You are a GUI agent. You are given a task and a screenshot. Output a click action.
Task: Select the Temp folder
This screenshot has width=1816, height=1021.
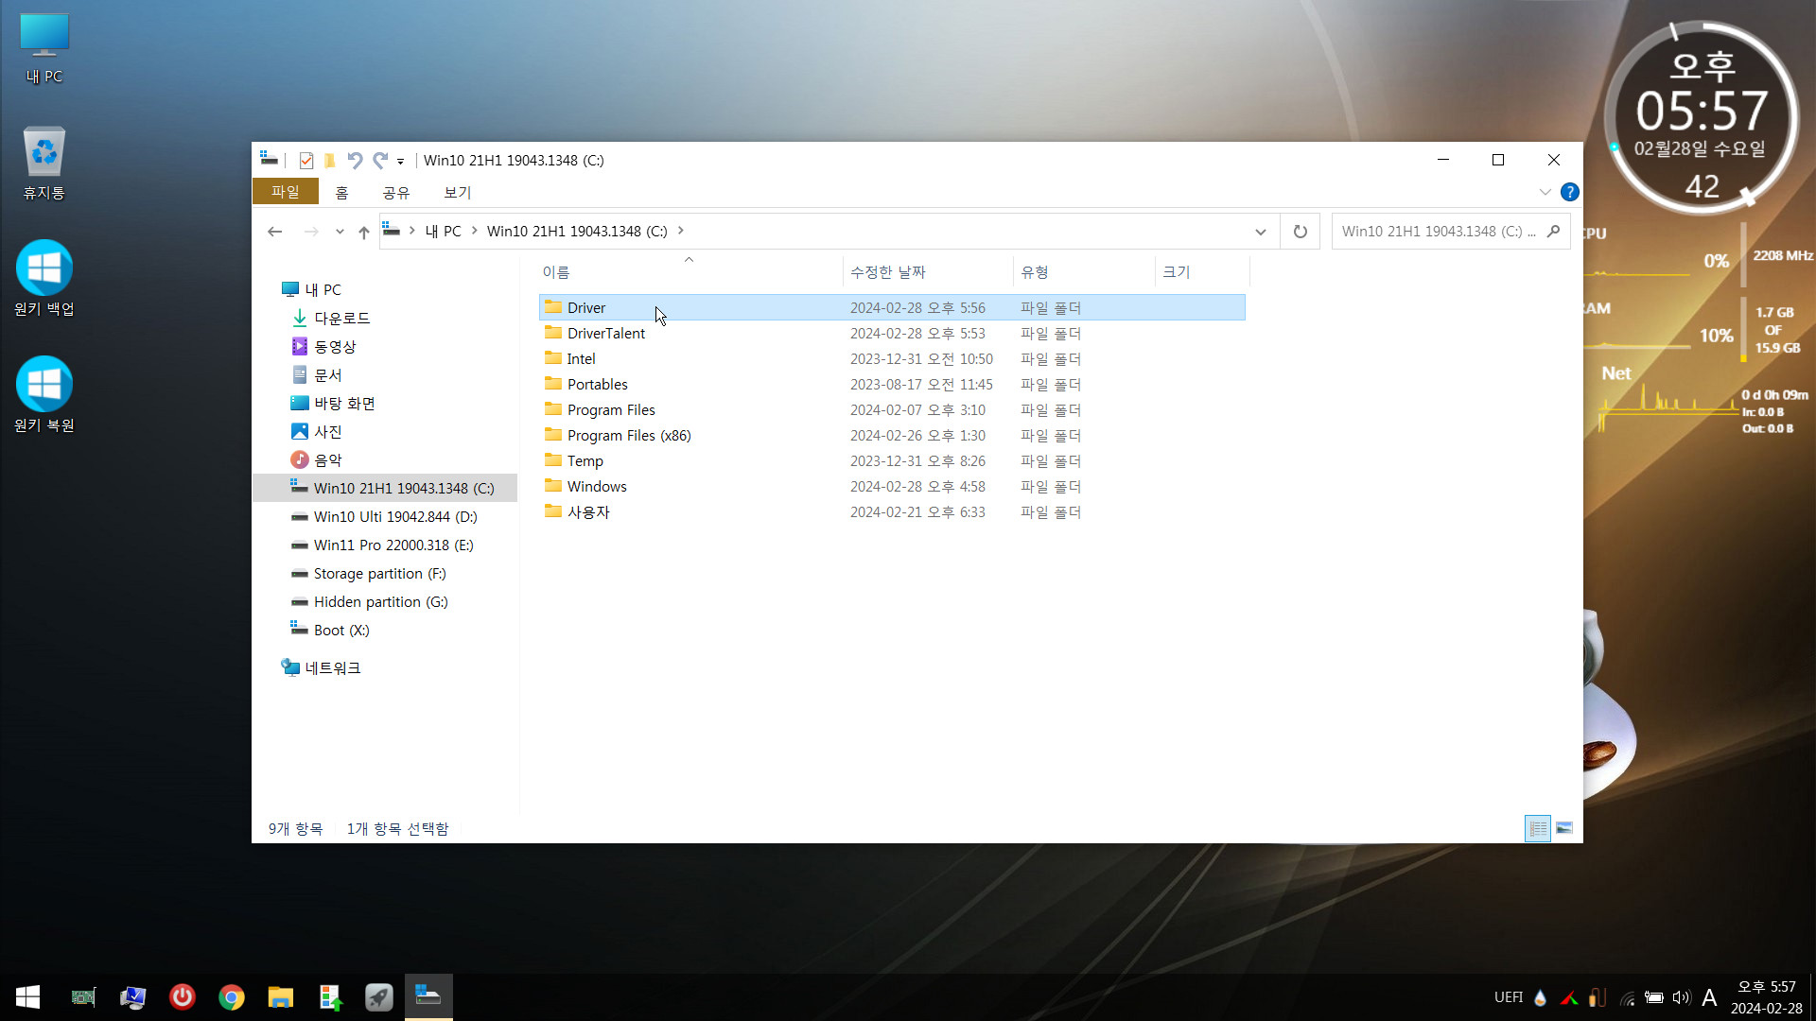892,461
